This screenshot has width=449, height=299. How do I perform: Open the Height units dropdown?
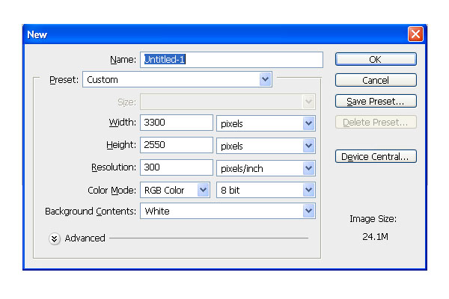coord(266,145)
